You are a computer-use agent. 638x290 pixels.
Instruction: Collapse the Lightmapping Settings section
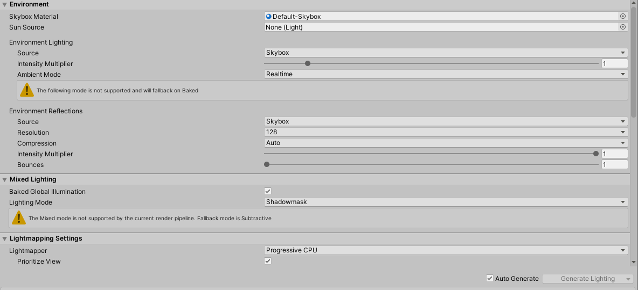[4, 238]
